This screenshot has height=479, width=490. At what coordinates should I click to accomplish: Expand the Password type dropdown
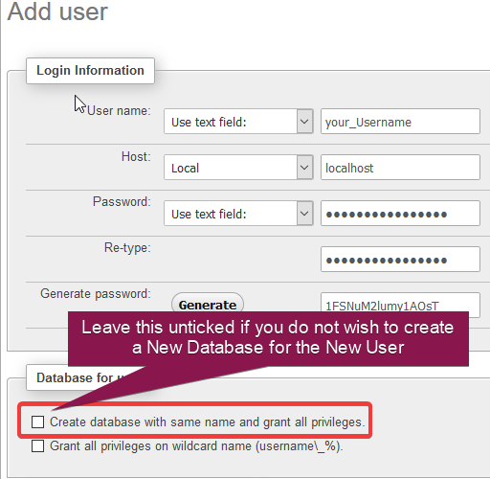click(238, 214)
